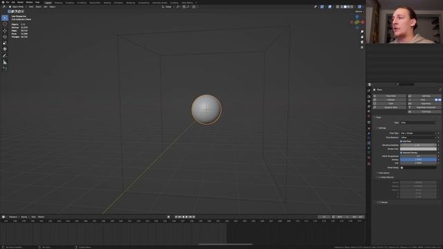Enable the Initial Velocity checkbox
The height and width of the screenshot is (249, 443).
click(380, 177)
